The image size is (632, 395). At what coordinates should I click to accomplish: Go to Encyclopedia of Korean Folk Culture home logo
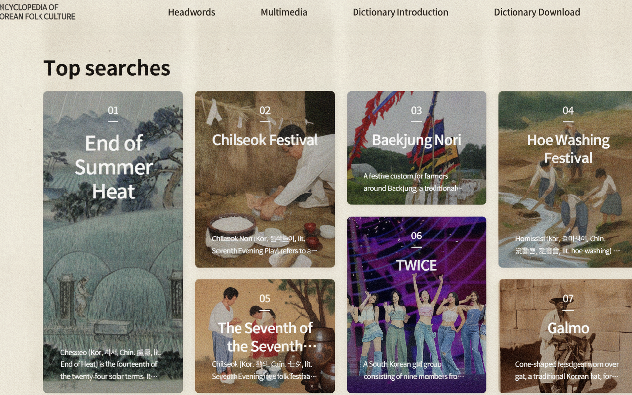point(38,12)
